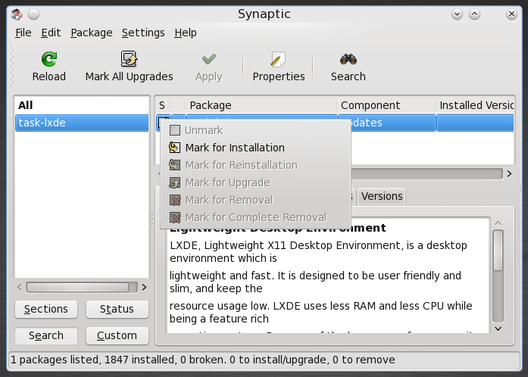Choose Mark for Installation from the context menu
This screenshot has height=377, width=528.
click(255, 148)
